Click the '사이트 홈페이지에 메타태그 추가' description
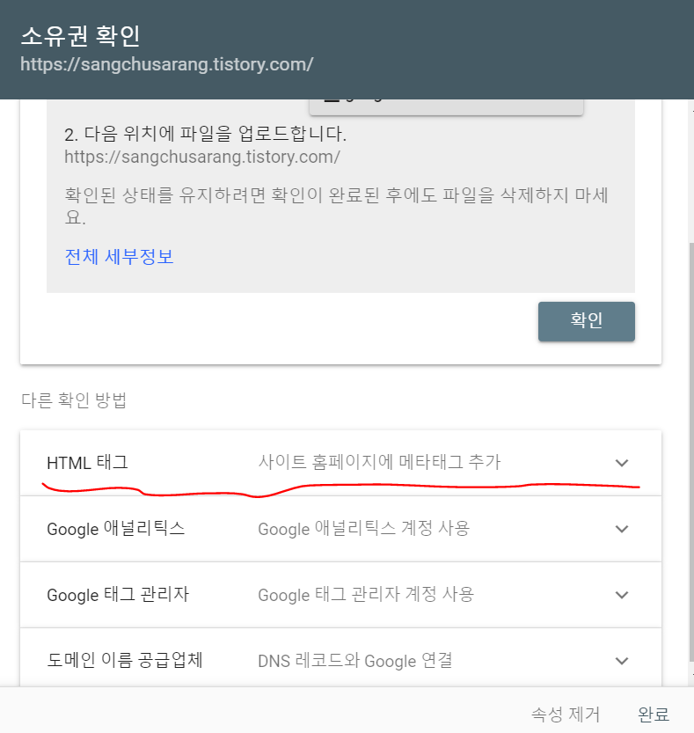The height and width of the screenshot is (733, 694). (x=379, y=462)
